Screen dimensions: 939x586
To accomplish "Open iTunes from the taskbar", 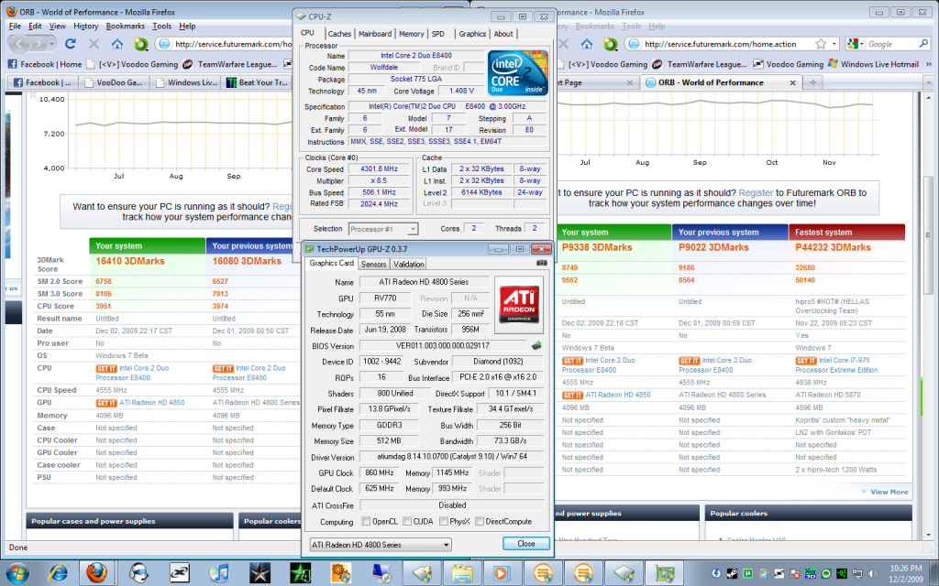I will coord(219,573).
